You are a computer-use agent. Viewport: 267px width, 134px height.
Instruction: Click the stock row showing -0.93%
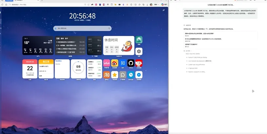(x=95, y=75)
